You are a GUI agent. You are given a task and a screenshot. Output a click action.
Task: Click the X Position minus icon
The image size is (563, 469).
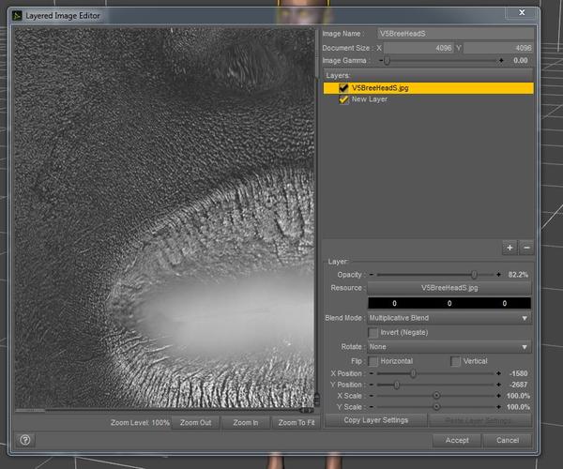click(373, 372)
